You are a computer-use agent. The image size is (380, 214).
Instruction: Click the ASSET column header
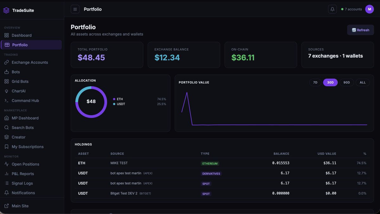coord(84,154)
